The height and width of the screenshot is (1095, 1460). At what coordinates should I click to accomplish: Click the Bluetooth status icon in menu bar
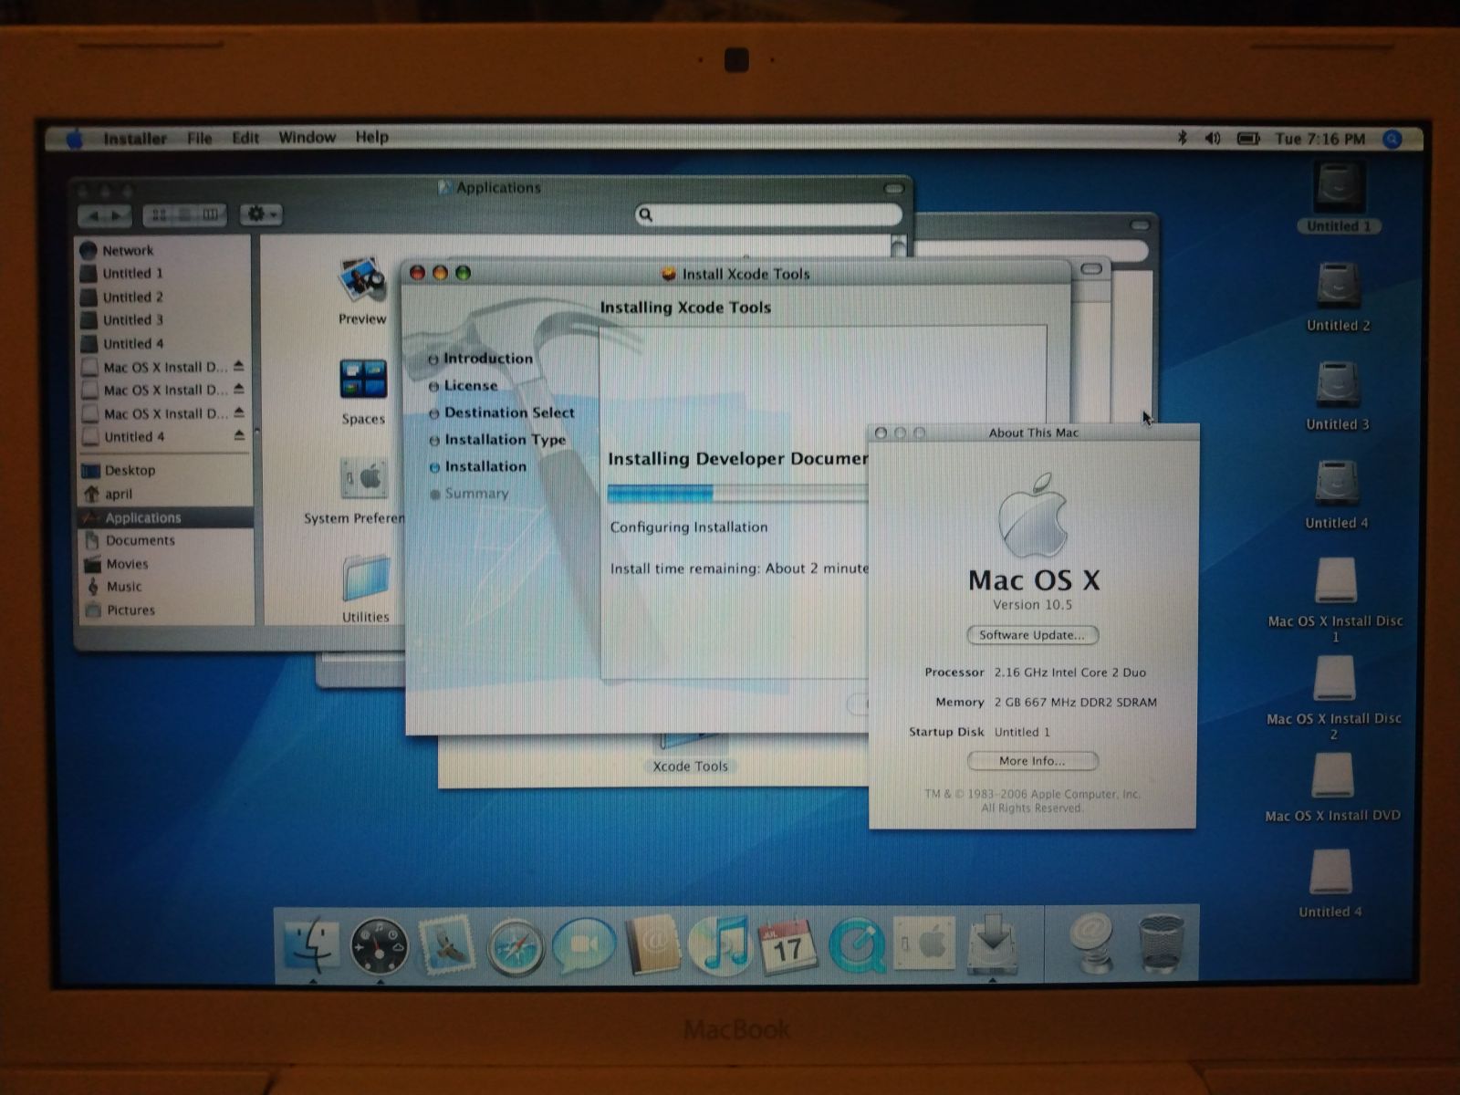1182,138
